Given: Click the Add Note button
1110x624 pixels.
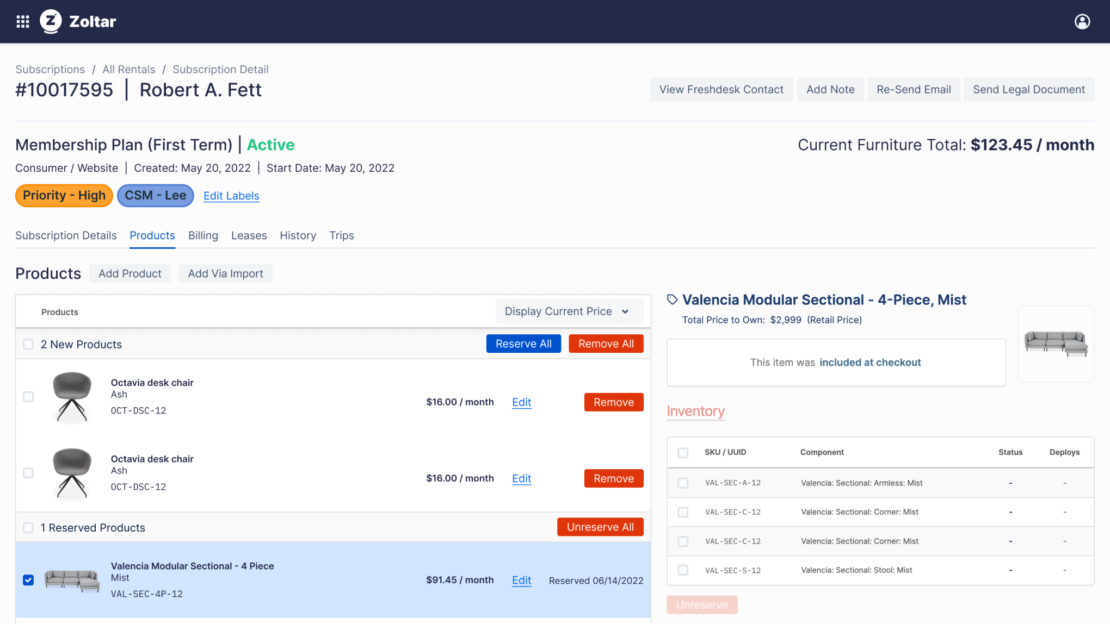Looking at the screenshot, I should [830, 89].
